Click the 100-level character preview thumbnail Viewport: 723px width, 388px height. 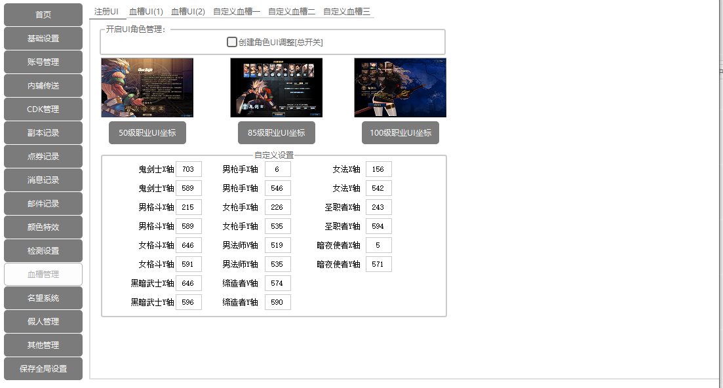click(x=400, y=87)
